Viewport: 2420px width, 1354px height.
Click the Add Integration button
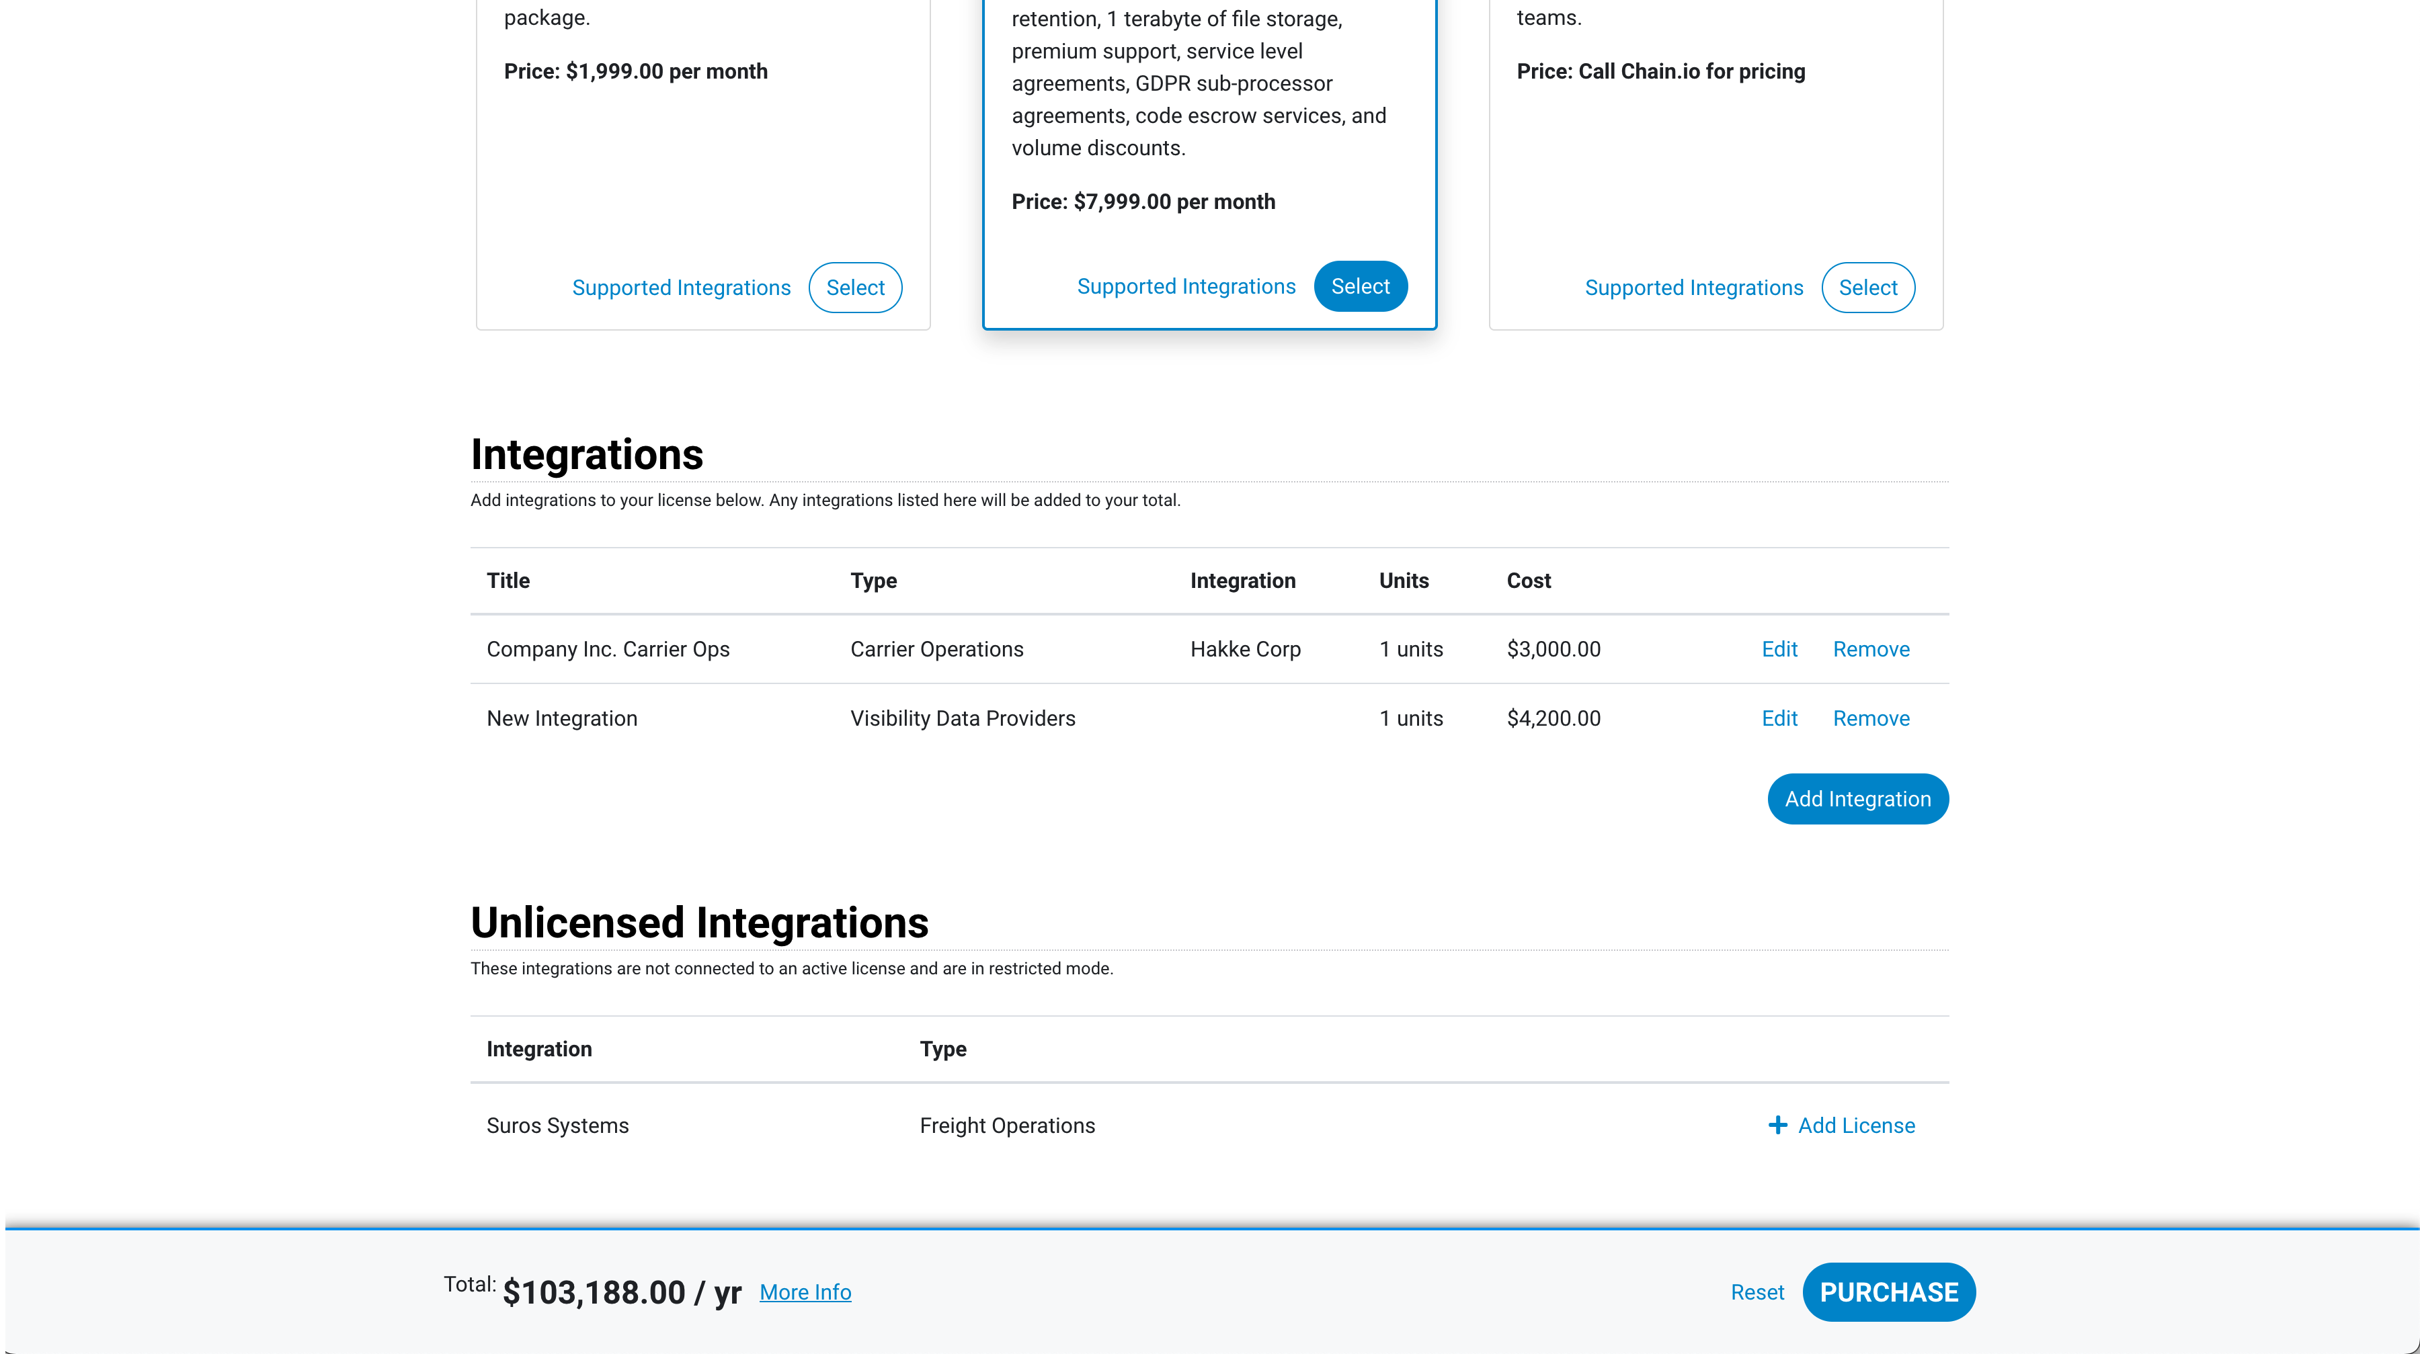1857,799
